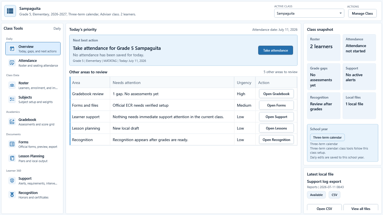
Task: Open the Roster menu item
Action: coord(33,85)
